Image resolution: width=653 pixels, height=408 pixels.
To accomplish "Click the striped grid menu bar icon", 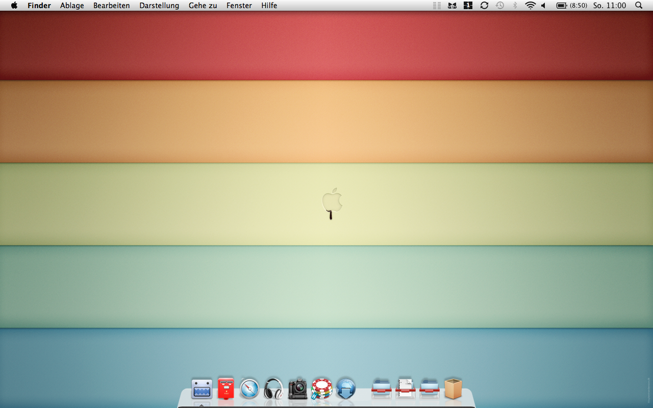I will point(437,6).
